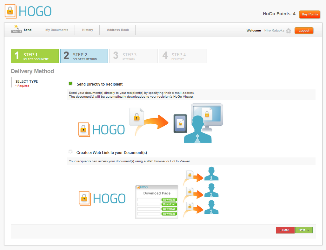Click the Wizard wand icon
Image resolution: width=326 pixels, height=250 pixels.
pyautogui.click(x=16, y=29)
